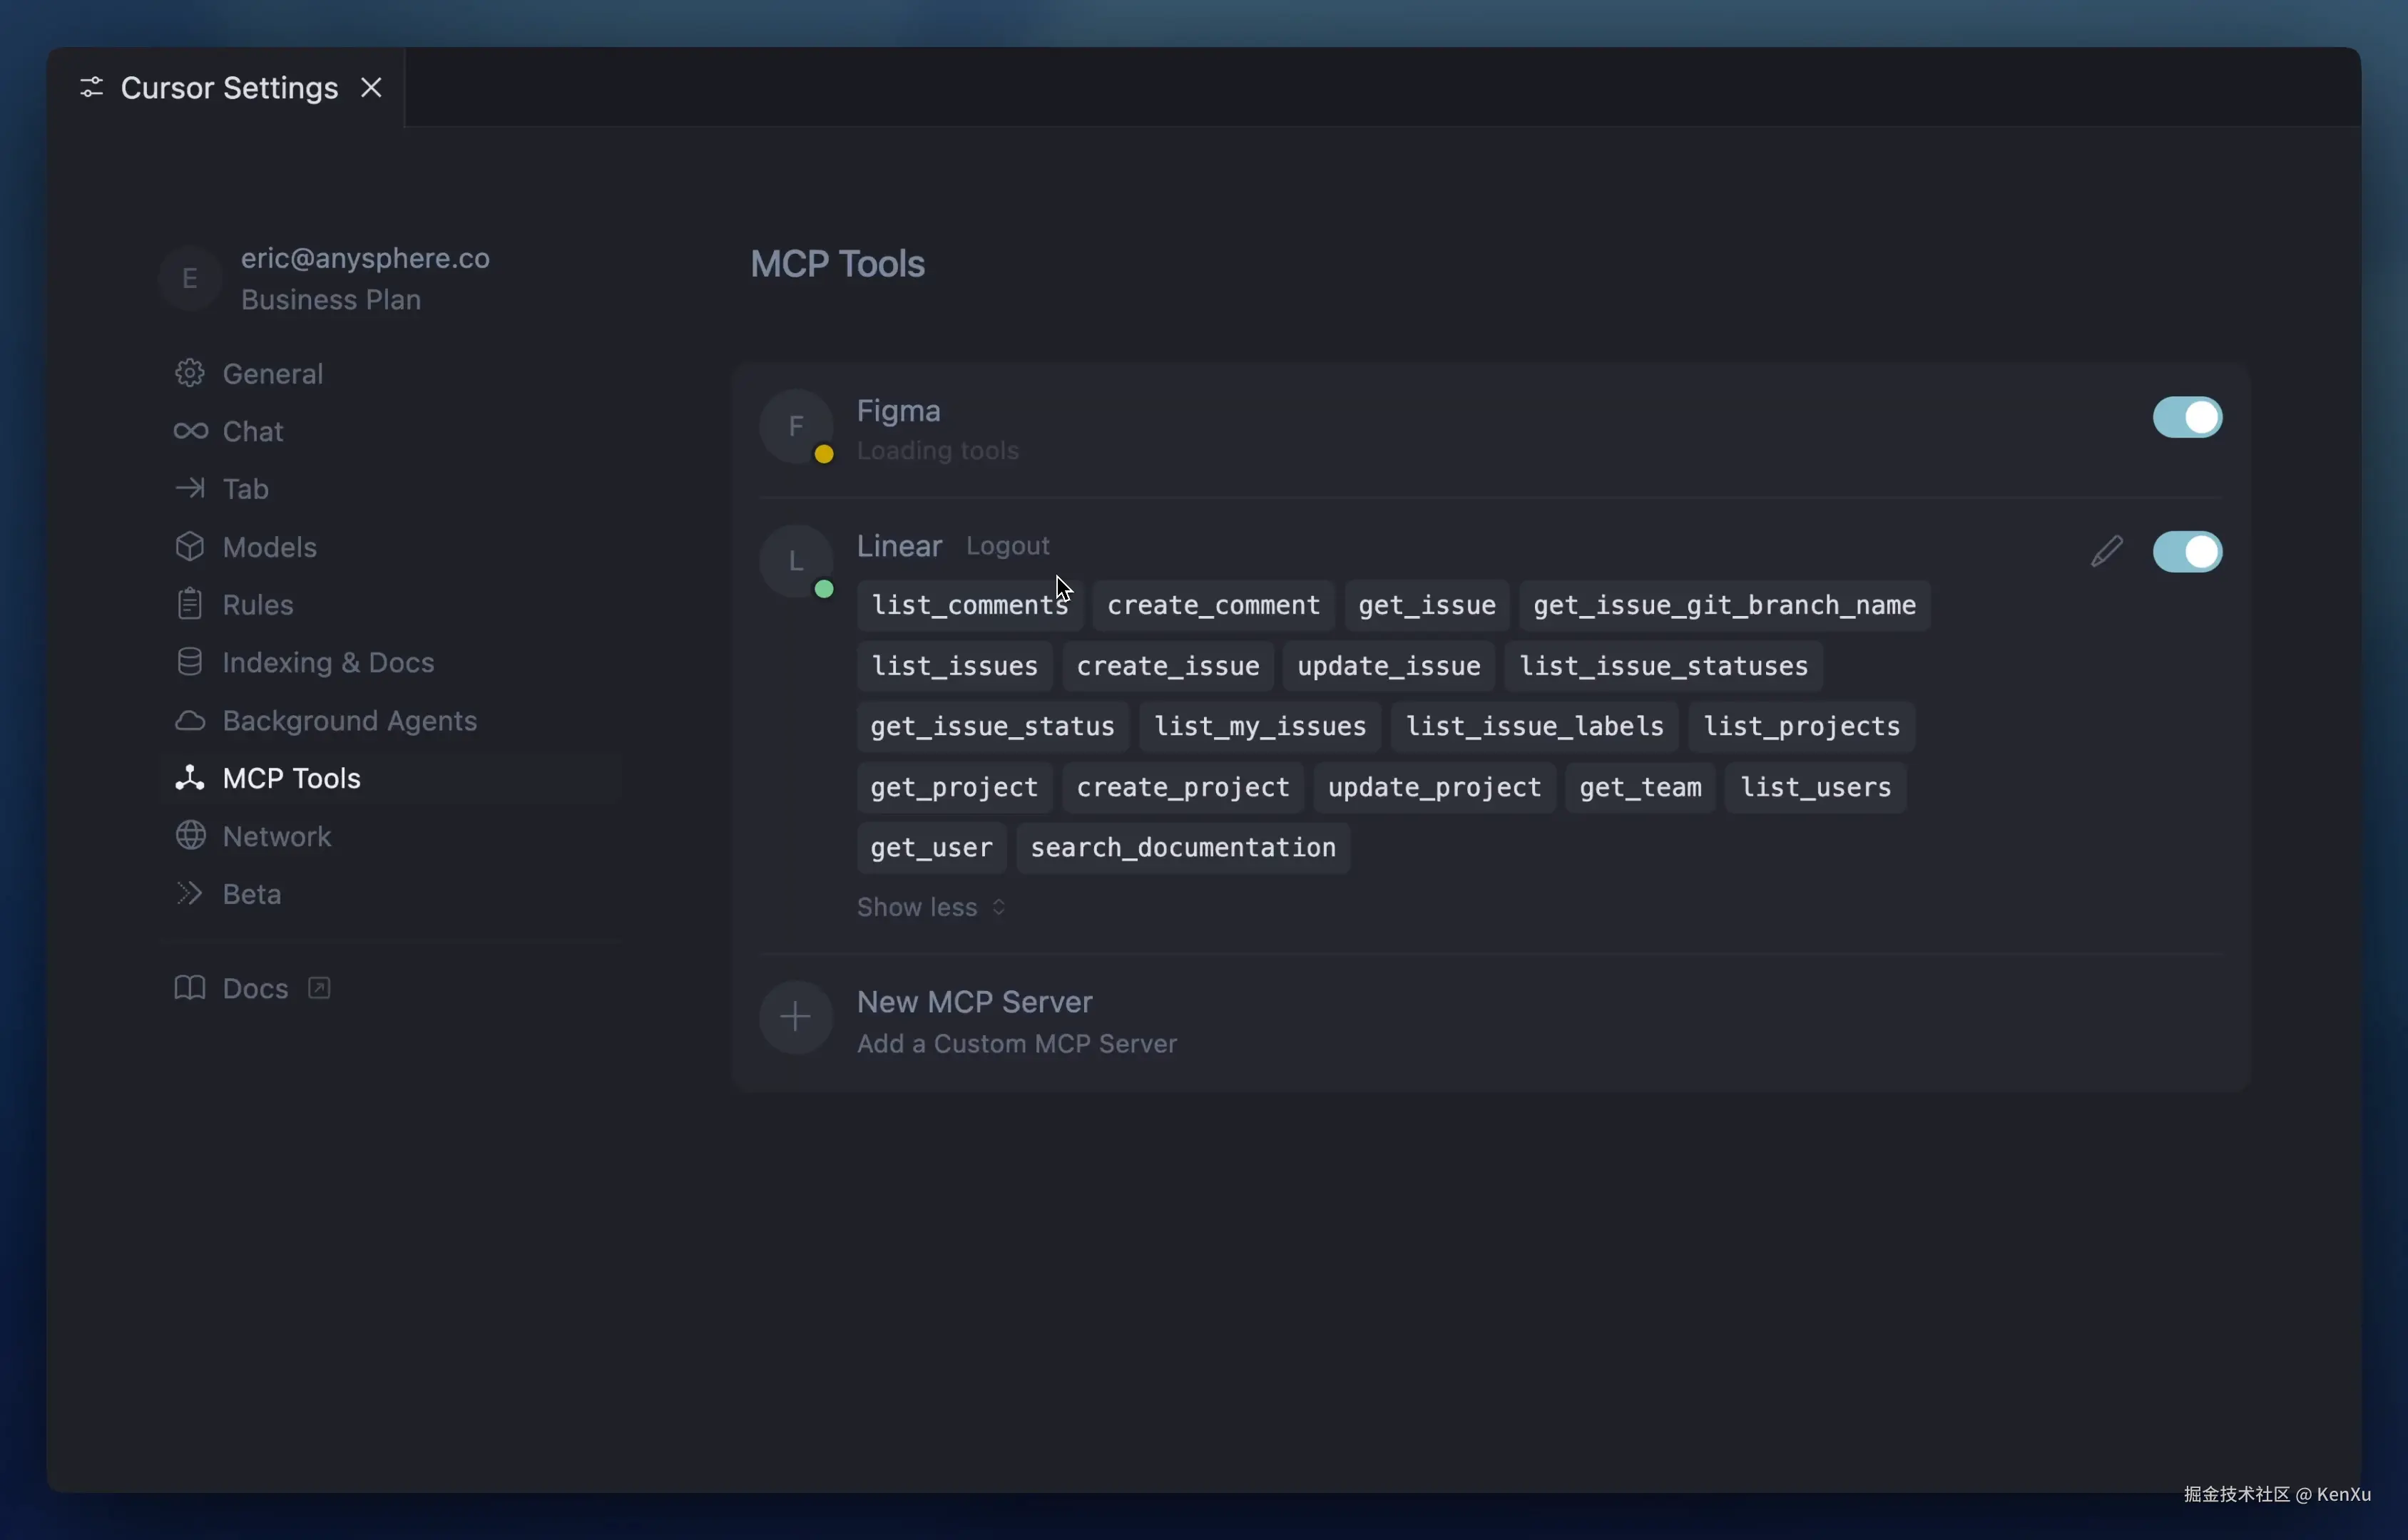This screenshot has height=1540, width=2408.
Task: Click the get_issue_git_branch_name tool chip
Action: [x=1724, y=606]
